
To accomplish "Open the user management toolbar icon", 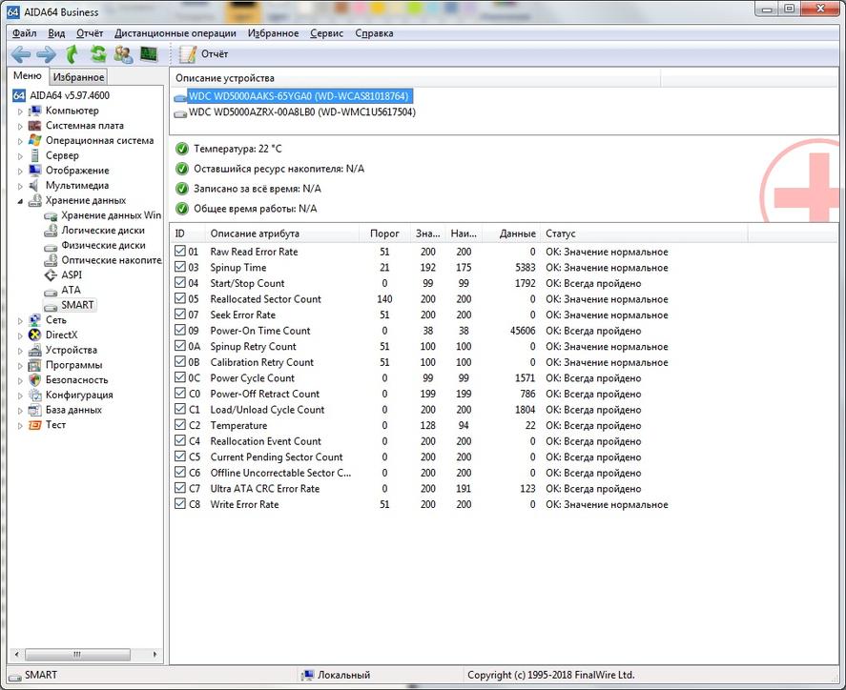I will [124, 54].
